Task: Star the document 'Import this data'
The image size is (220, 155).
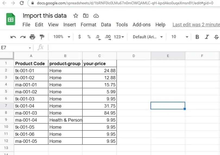Action: tap(76, 16)
